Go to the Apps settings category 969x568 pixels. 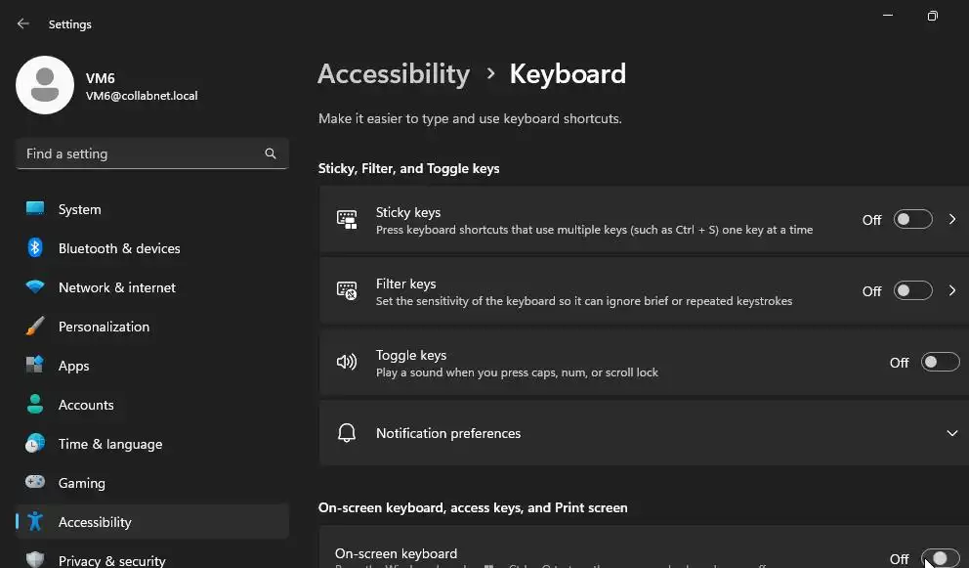point(73,366)
